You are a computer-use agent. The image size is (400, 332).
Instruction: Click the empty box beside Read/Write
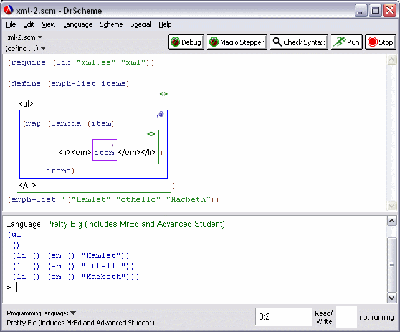[346, 316]
